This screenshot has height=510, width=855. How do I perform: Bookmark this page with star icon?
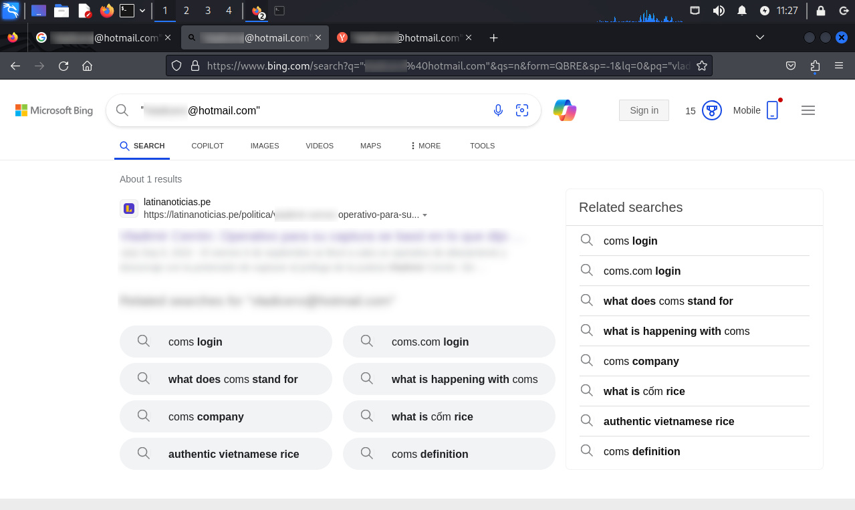coord(701,66)
